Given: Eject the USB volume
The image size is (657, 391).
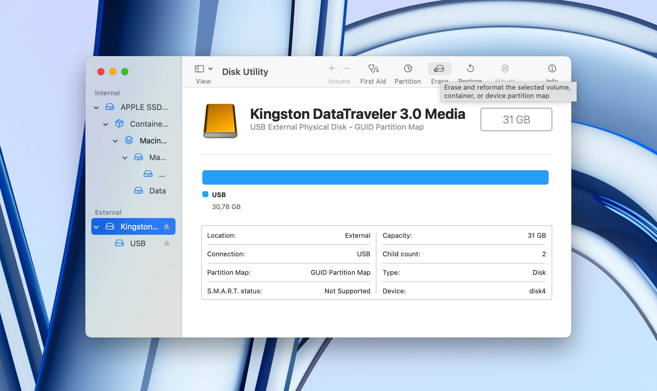Looking at the screenshot, I should pos(167,243).
